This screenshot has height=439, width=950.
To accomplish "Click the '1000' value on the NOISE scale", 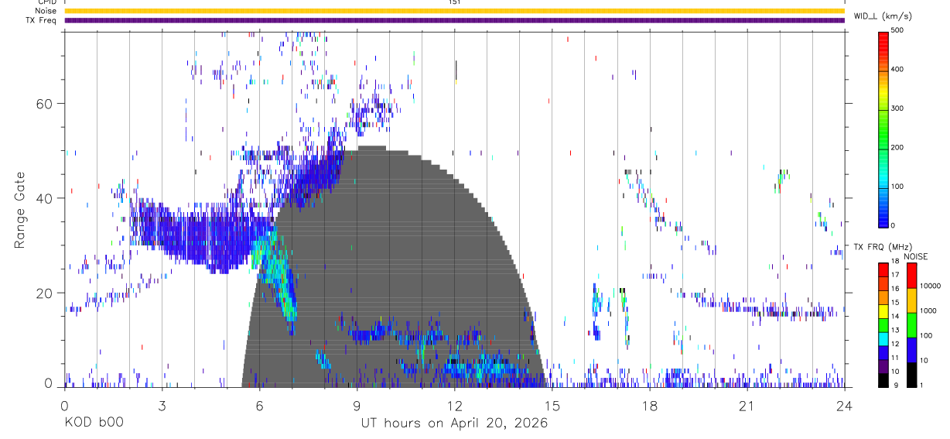I will pos(929,310).
